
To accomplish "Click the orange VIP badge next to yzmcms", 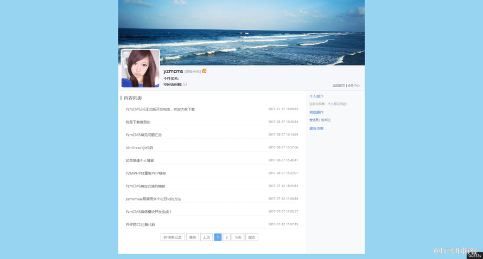I will tap(204, 71).
